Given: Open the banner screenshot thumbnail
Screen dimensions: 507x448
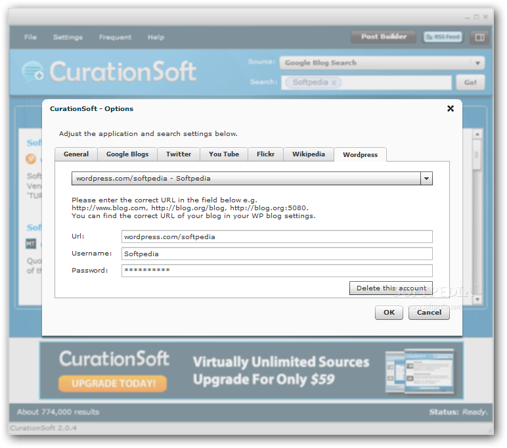Looking at the screenshot, I should tap(420, 371).
